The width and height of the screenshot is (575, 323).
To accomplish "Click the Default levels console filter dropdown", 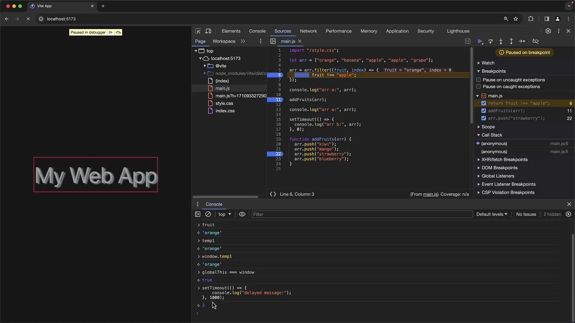I will 492,214.
